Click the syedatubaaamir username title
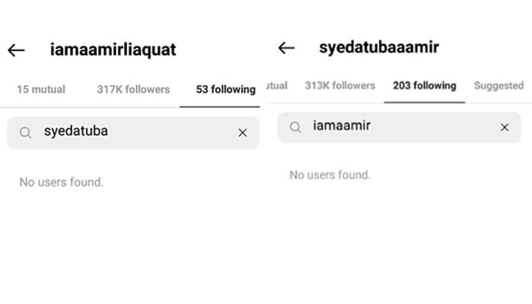 click(379, 47)
